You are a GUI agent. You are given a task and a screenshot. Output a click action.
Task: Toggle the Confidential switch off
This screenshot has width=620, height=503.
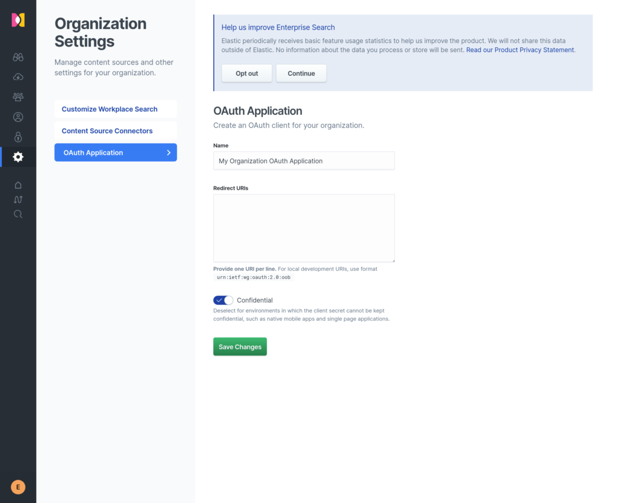pos(223,300)
